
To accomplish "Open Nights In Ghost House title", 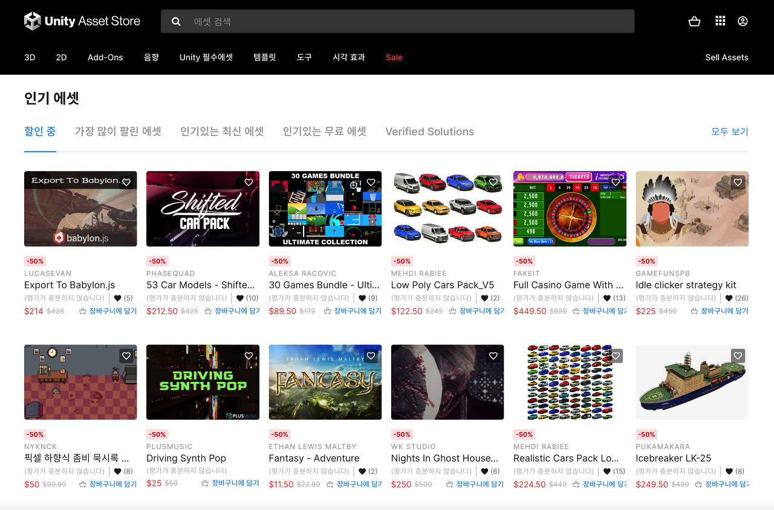I will pos(445,458).
